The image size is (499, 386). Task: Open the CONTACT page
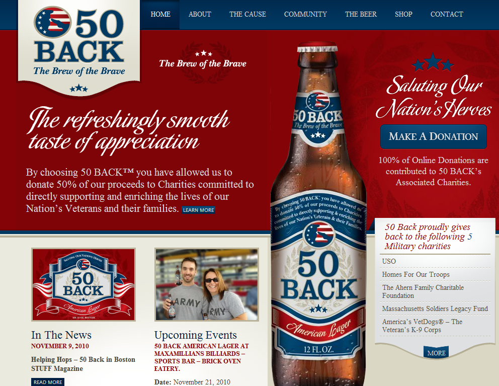tap(447, 14)
